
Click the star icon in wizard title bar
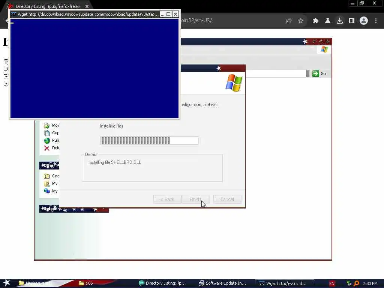[219, 68]
